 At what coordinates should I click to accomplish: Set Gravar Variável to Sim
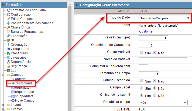[x=142, y=53]
